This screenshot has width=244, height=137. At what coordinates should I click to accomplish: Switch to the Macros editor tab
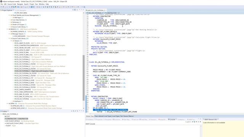coord(131,116)
